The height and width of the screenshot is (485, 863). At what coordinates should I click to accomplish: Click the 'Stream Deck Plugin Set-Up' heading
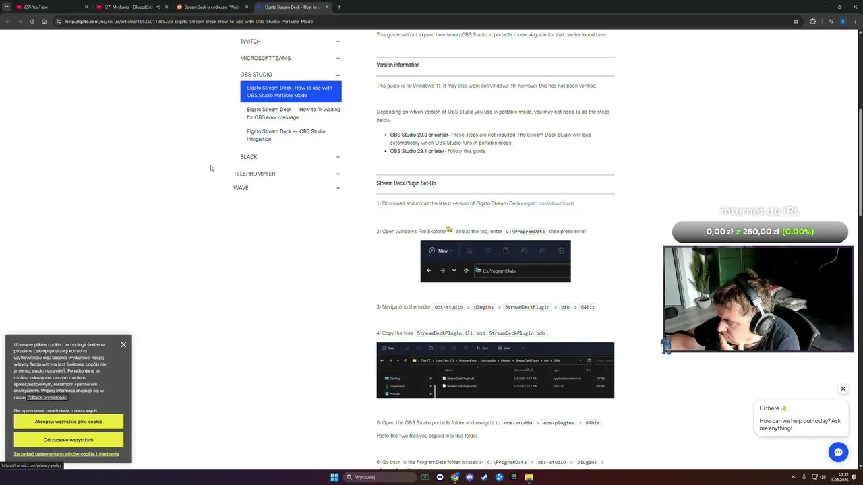coord(406,183)
